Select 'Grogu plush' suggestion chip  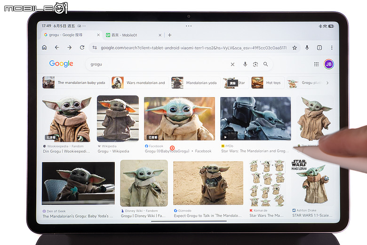click(x=304, y=82)
